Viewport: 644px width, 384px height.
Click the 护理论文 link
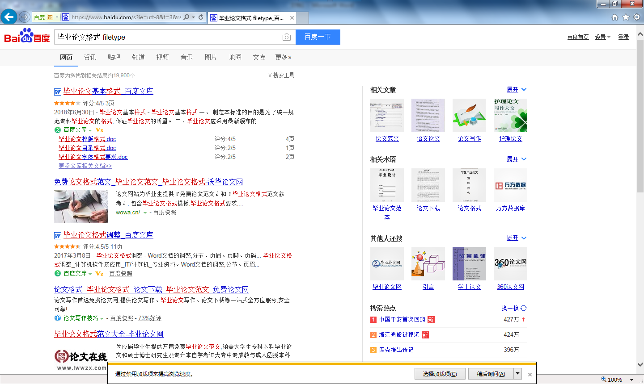click(x=510, y=139)
